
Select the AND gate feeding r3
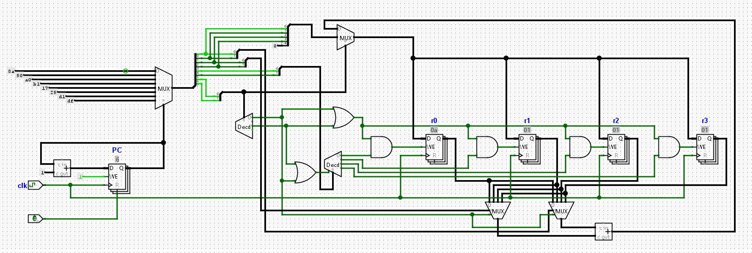tap(669, 147)
